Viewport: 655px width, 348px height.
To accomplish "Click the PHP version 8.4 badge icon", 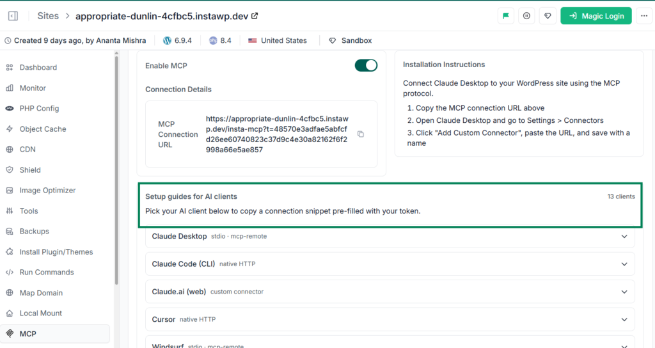I will 213,40.
